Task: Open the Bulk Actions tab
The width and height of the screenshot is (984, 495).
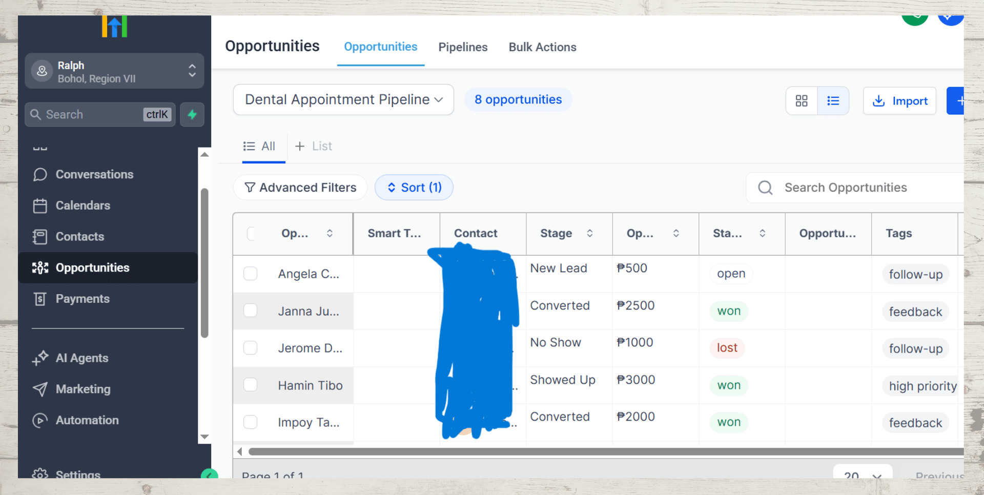Action: tap(542, 47)
